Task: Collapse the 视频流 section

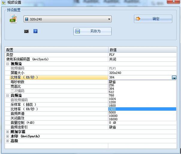Action: click(7, 64)
